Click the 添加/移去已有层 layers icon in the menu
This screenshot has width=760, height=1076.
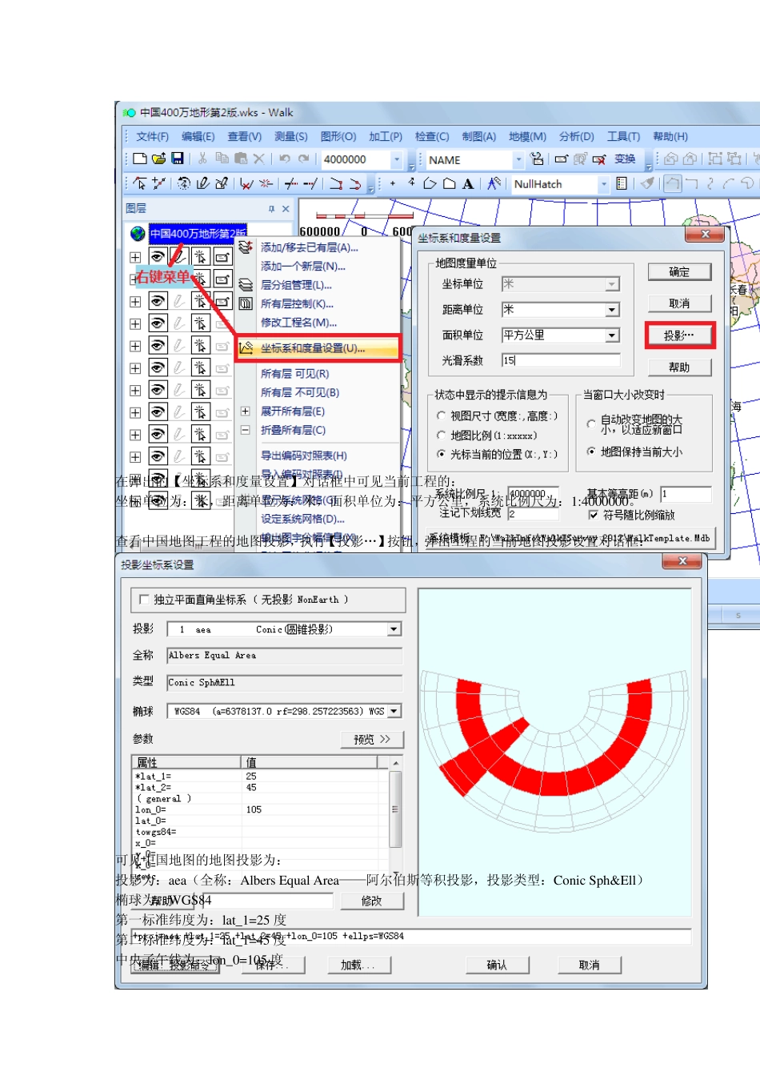[246, 247]
